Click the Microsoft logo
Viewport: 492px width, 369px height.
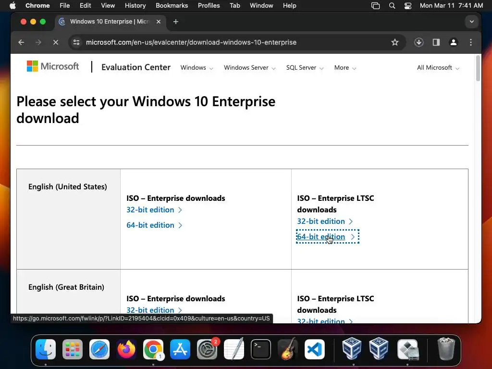(x=53, y=67)
